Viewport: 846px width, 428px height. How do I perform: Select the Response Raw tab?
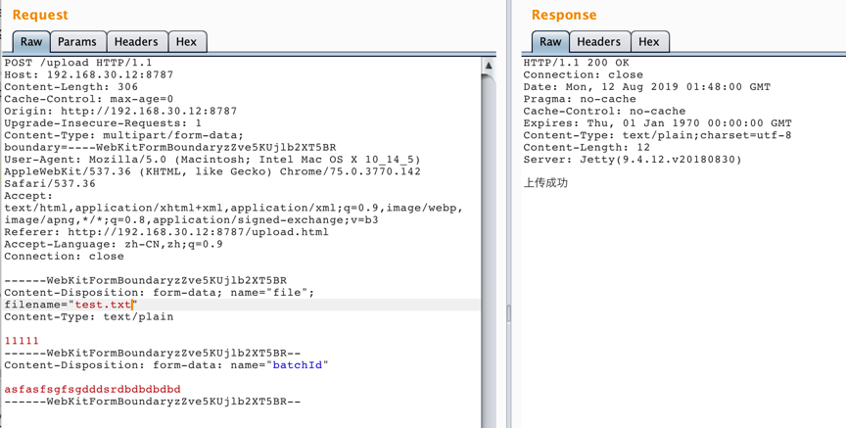pos(550,42)
